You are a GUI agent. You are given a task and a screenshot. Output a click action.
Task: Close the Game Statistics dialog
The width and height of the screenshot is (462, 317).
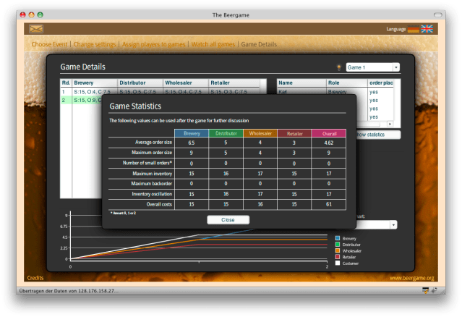point(228,220)
